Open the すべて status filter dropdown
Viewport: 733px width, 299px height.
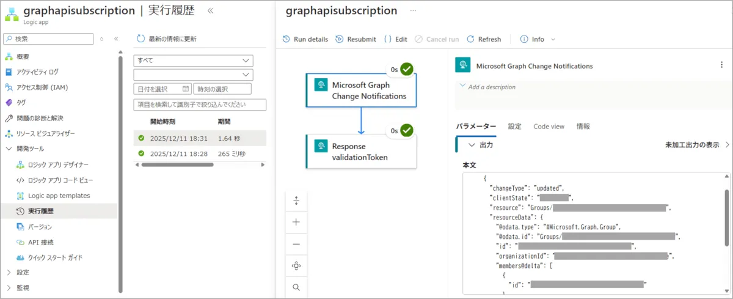click(x=193, y=61)
